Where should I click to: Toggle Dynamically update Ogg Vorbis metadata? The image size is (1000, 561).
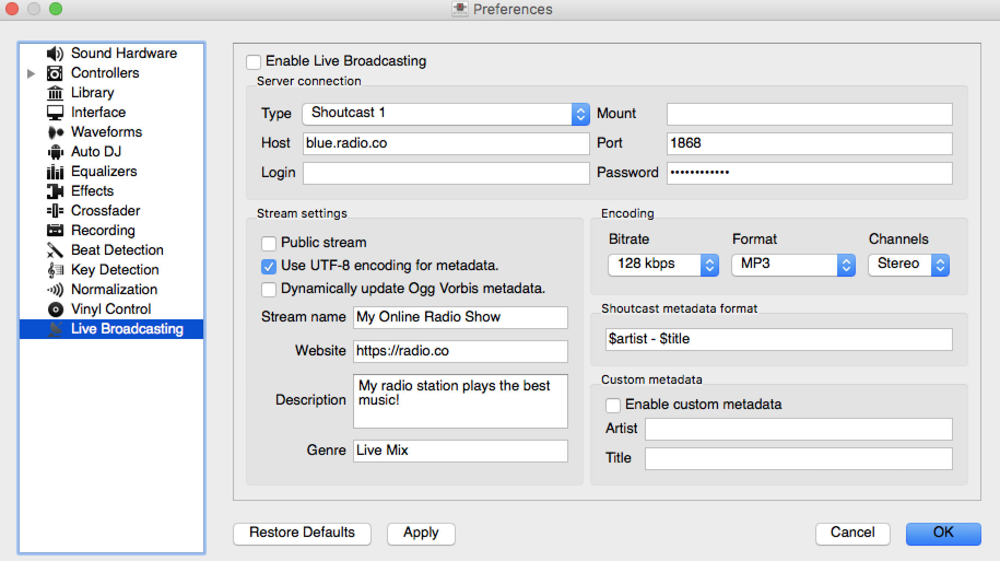pos(268,289)
